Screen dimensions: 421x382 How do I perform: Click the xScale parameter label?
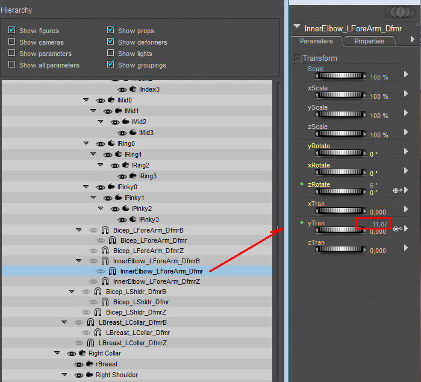tap(317, 88)
